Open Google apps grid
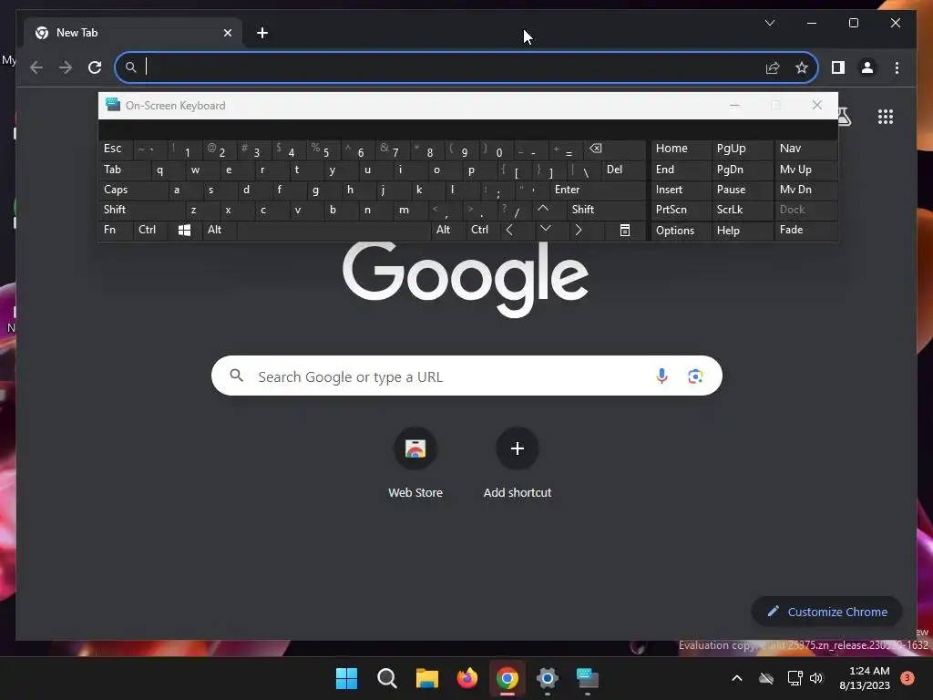 [x=886, y=116]
